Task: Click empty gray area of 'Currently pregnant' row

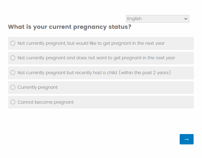Action: (x=129, y=87)
